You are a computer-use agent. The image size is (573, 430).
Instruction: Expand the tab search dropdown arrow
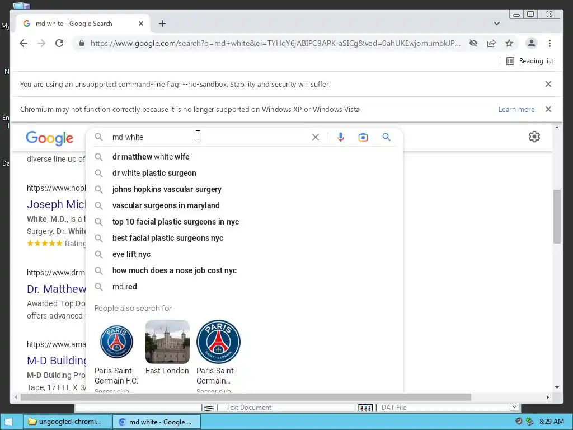pos(497,24)
